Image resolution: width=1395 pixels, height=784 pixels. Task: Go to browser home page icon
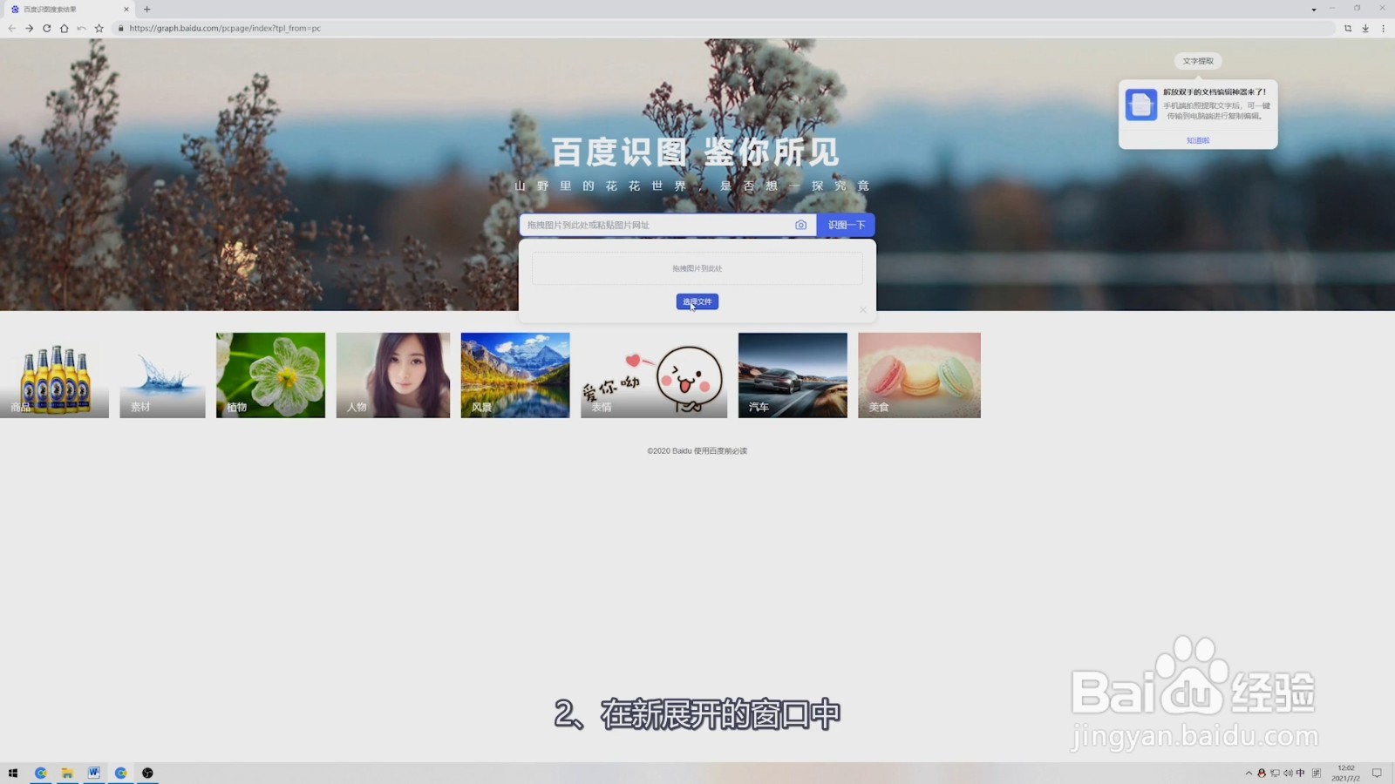click(64, 28)
